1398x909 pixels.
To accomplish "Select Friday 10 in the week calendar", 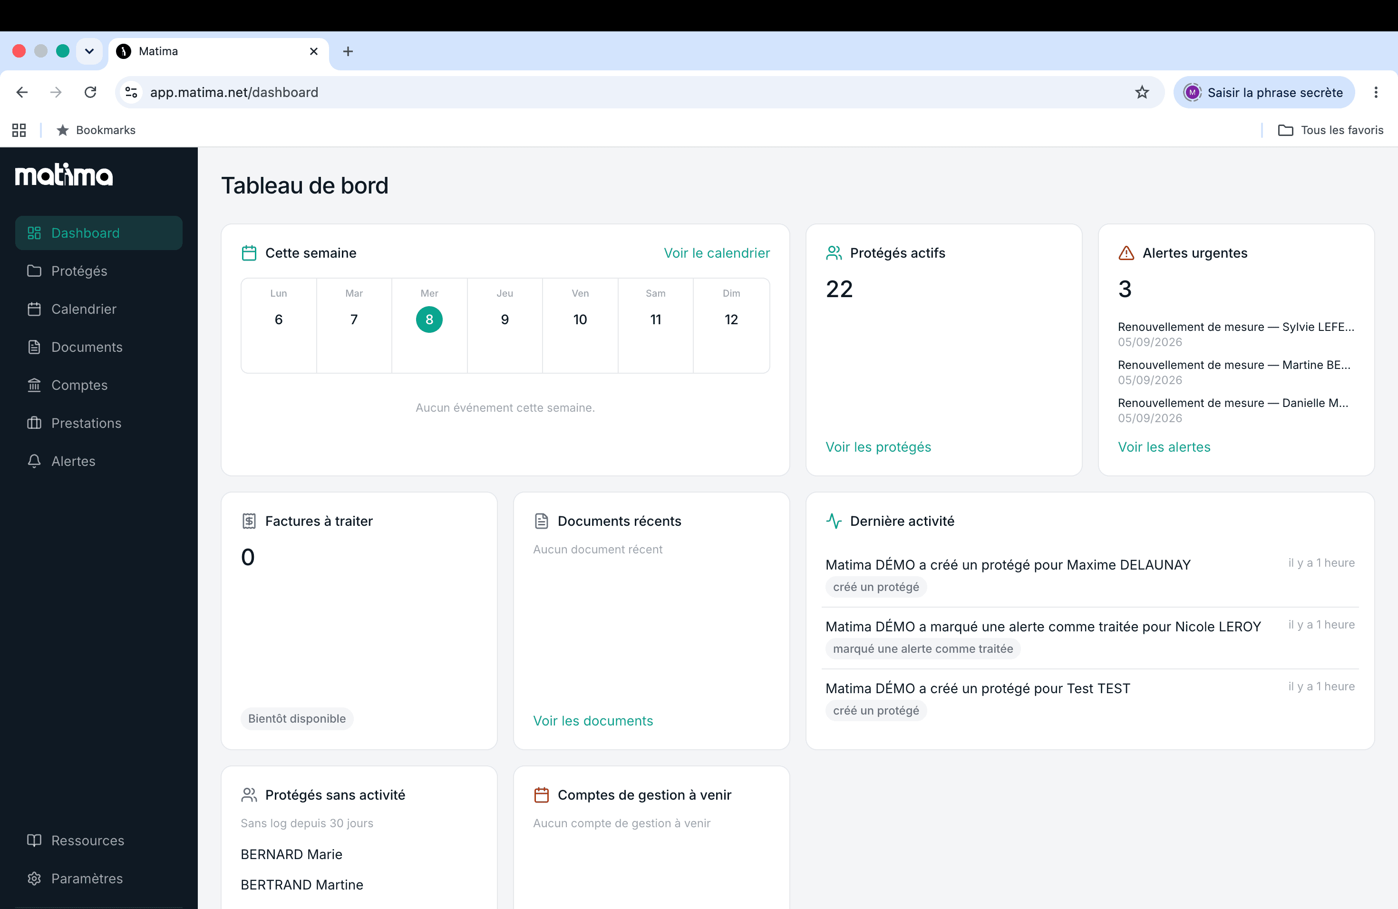I will pyautogui.click(x=580, y=325).
